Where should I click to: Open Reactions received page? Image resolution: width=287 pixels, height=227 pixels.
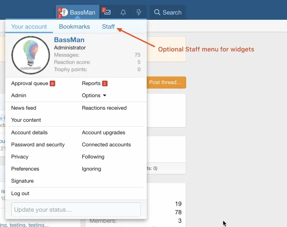point(104,108)
